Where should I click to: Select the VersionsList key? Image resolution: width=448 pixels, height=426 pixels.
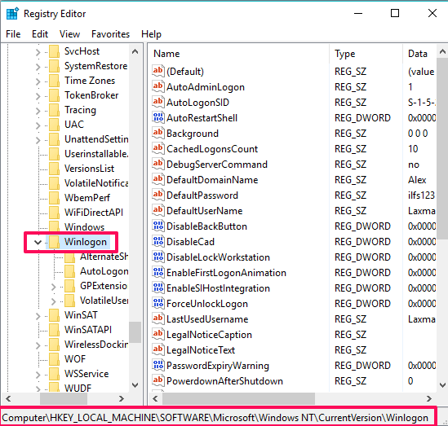pos(89,169)
